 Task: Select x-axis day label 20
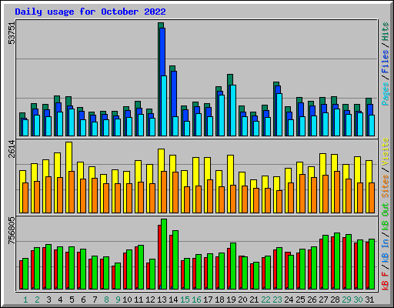242,300
